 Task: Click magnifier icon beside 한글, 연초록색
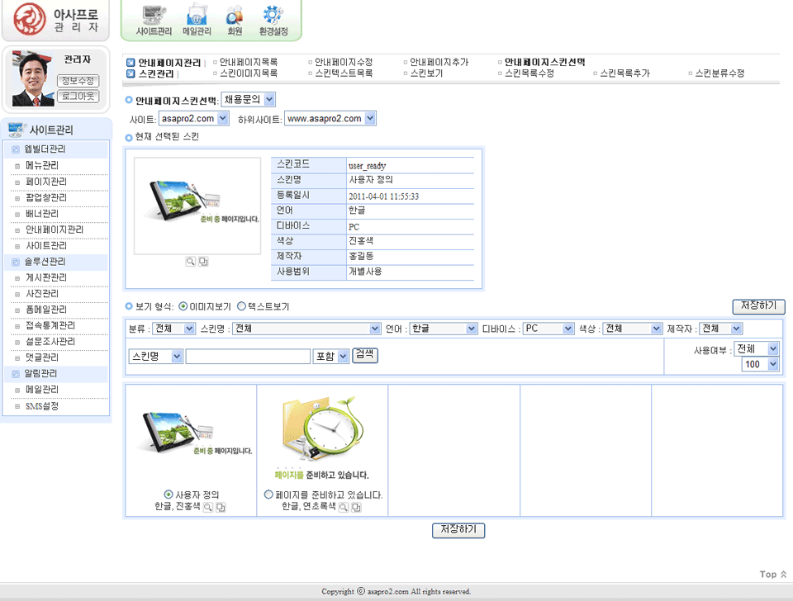point(344,507)
